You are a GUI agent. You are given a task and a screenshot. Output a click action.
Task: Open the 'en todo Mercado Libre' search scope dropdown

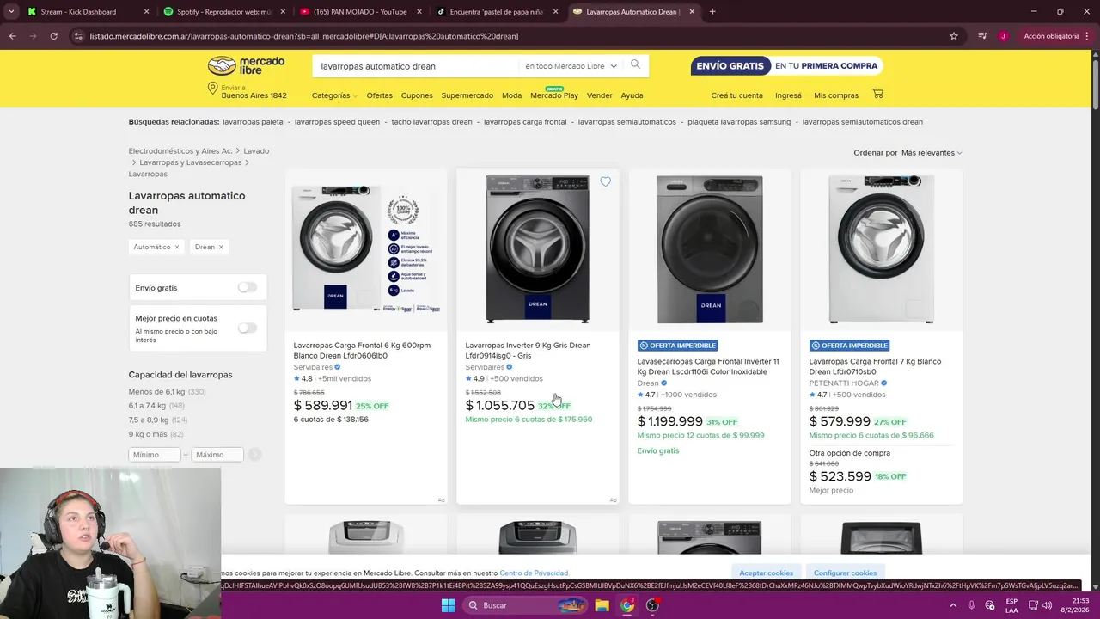[x=571, y=66]
